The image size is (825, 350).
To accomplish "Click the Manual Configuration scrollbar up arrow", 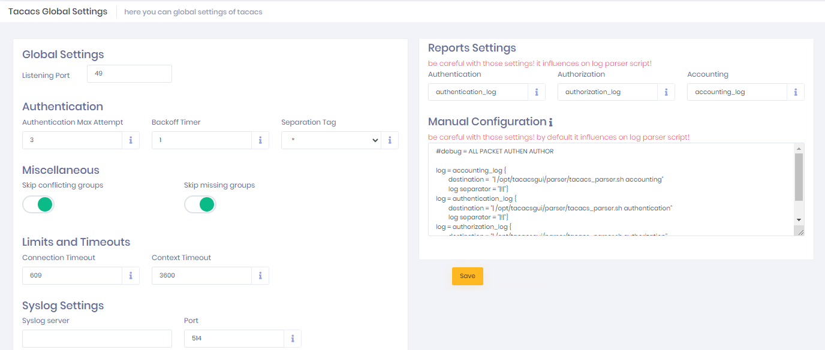I will [799, 148].
